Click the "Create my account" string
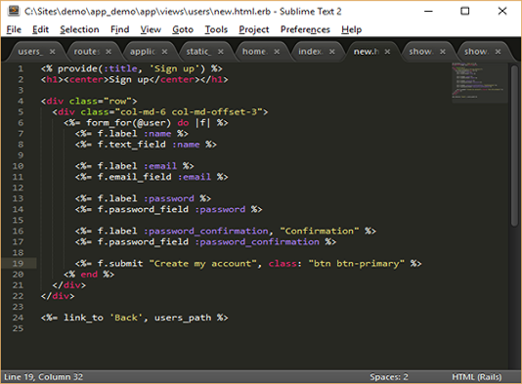 (x=202, y=264)
